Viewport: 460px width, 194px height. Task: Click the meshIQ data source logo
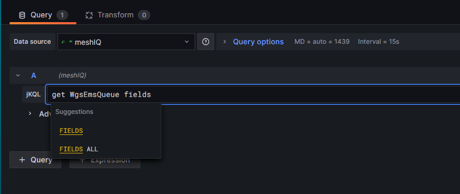pos(66,42)
